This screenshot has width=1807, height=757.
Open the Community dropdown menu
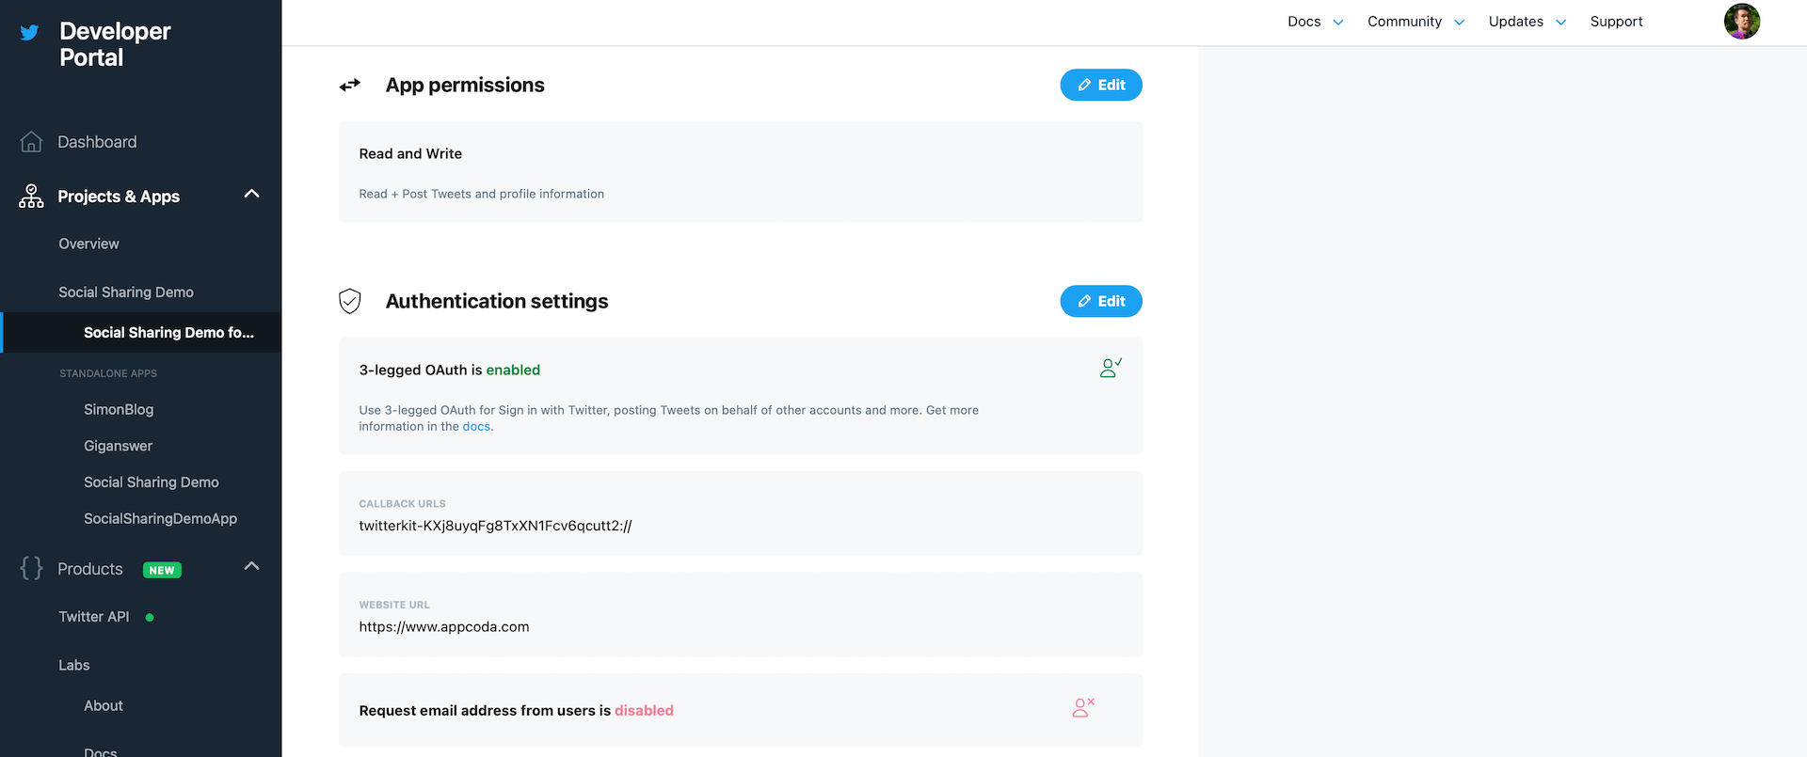[x=1415, y=22]
